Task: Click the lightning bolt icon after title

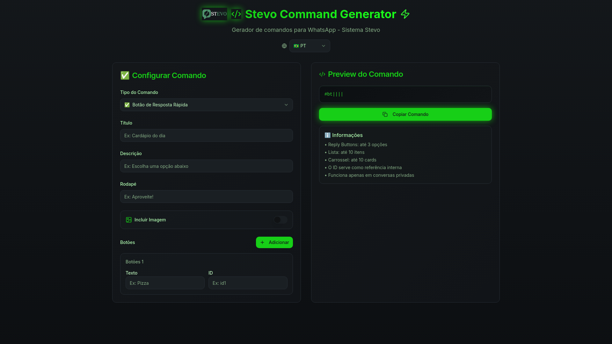Action: click(405, 14)
